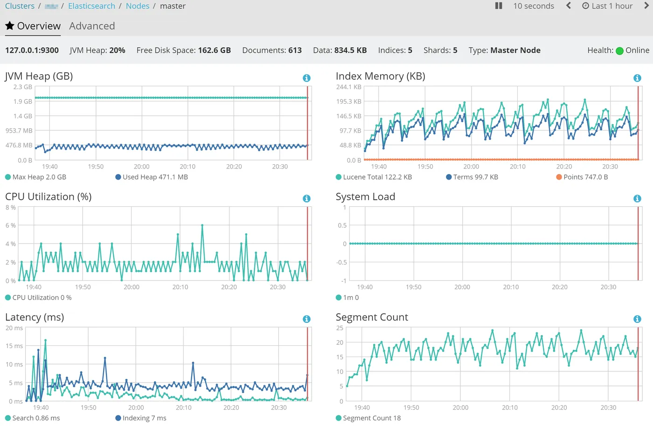Open the 10 seconds refresh interval selector
The height and width of the screenshot is (426, 653).
[x=534, y=6]
